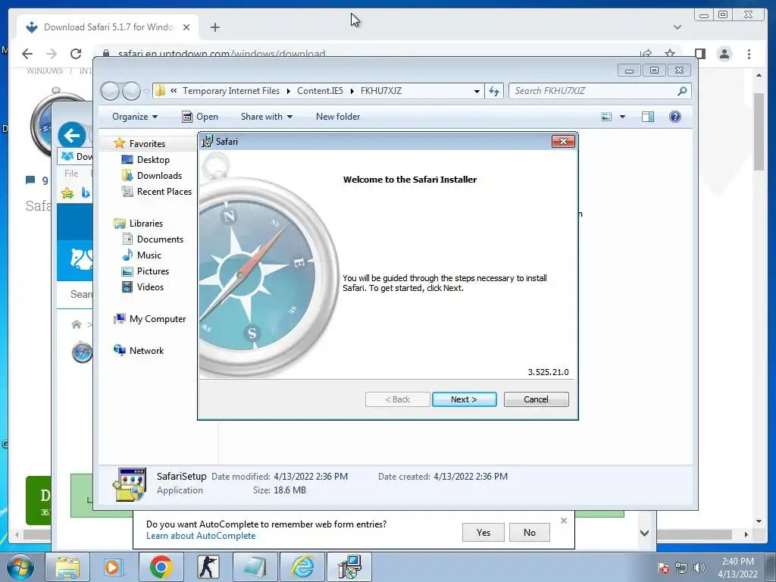Open Counter-Strike taskbar icon
Viewport: 776px width, 582px height.
[x=208, y=567]
